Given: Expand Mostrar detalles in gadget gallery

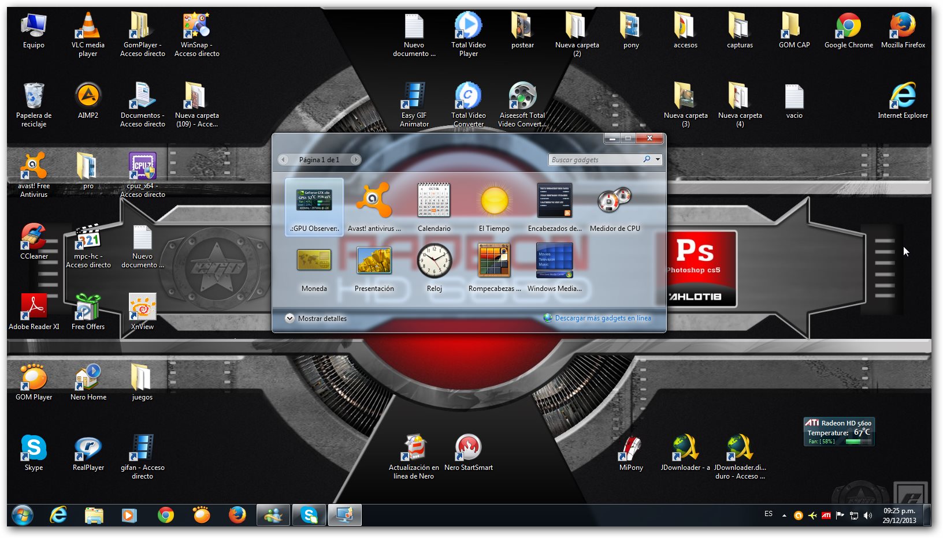Looking at the screenshot, I should click(x=316, y=318).
